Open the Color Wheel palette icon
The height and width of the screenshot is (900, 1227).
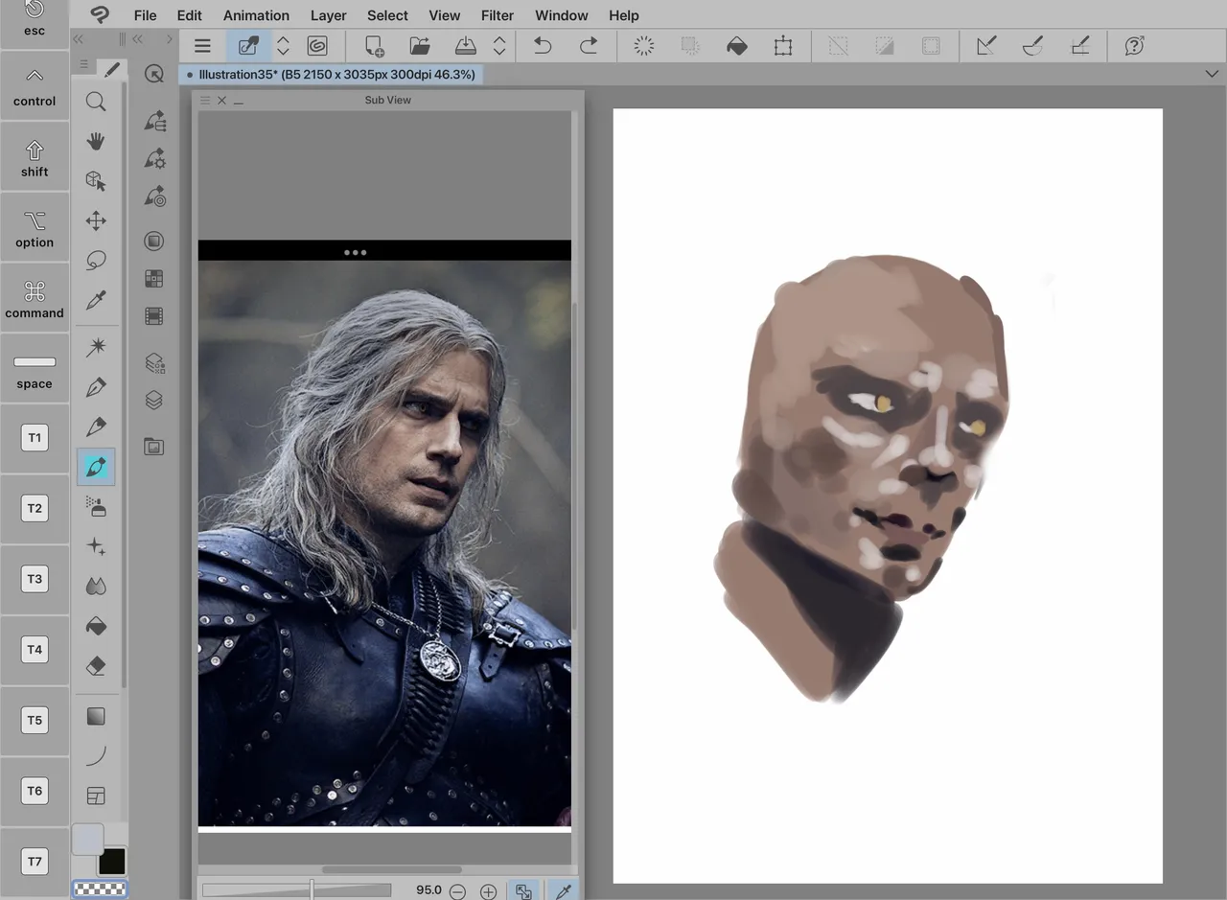coord(154,242)
